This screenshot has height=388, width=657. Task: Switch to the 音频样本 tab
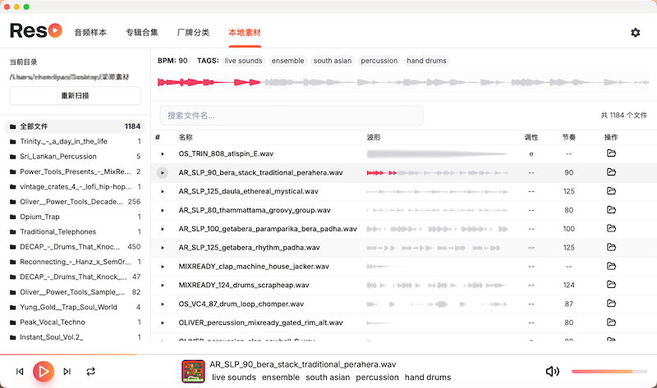tap(90, 33)
